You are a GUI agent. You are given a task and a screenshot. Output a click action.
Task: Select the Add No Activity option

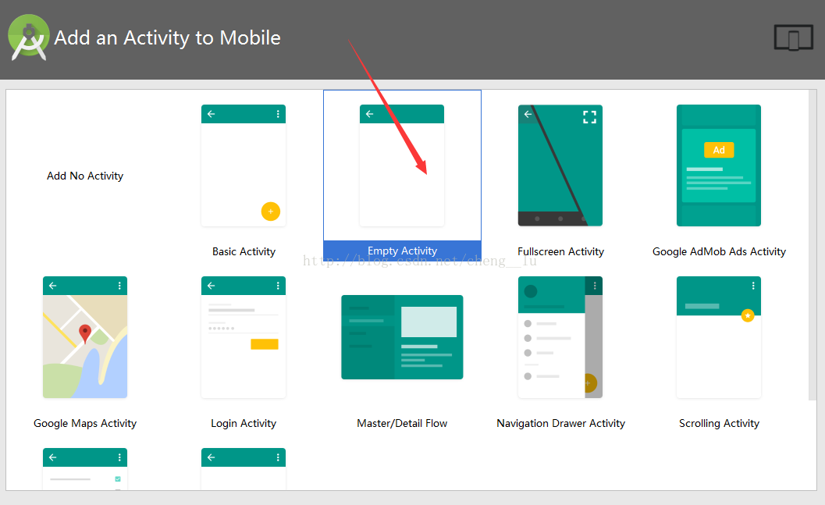[85, 176]
